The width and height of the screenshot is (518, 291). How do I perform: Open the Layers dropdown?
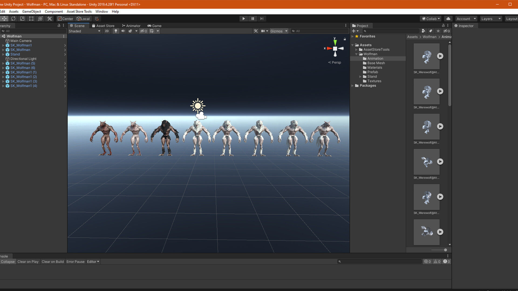[491, 19]
